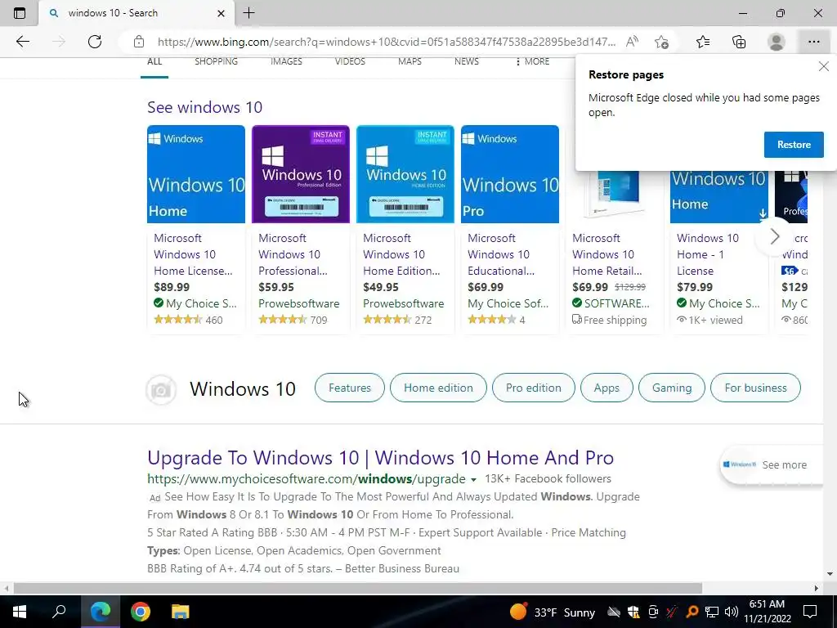Click the 'Free shipping' label
The height and width of the screenshot is (628, 837).
tap(609, 320)
